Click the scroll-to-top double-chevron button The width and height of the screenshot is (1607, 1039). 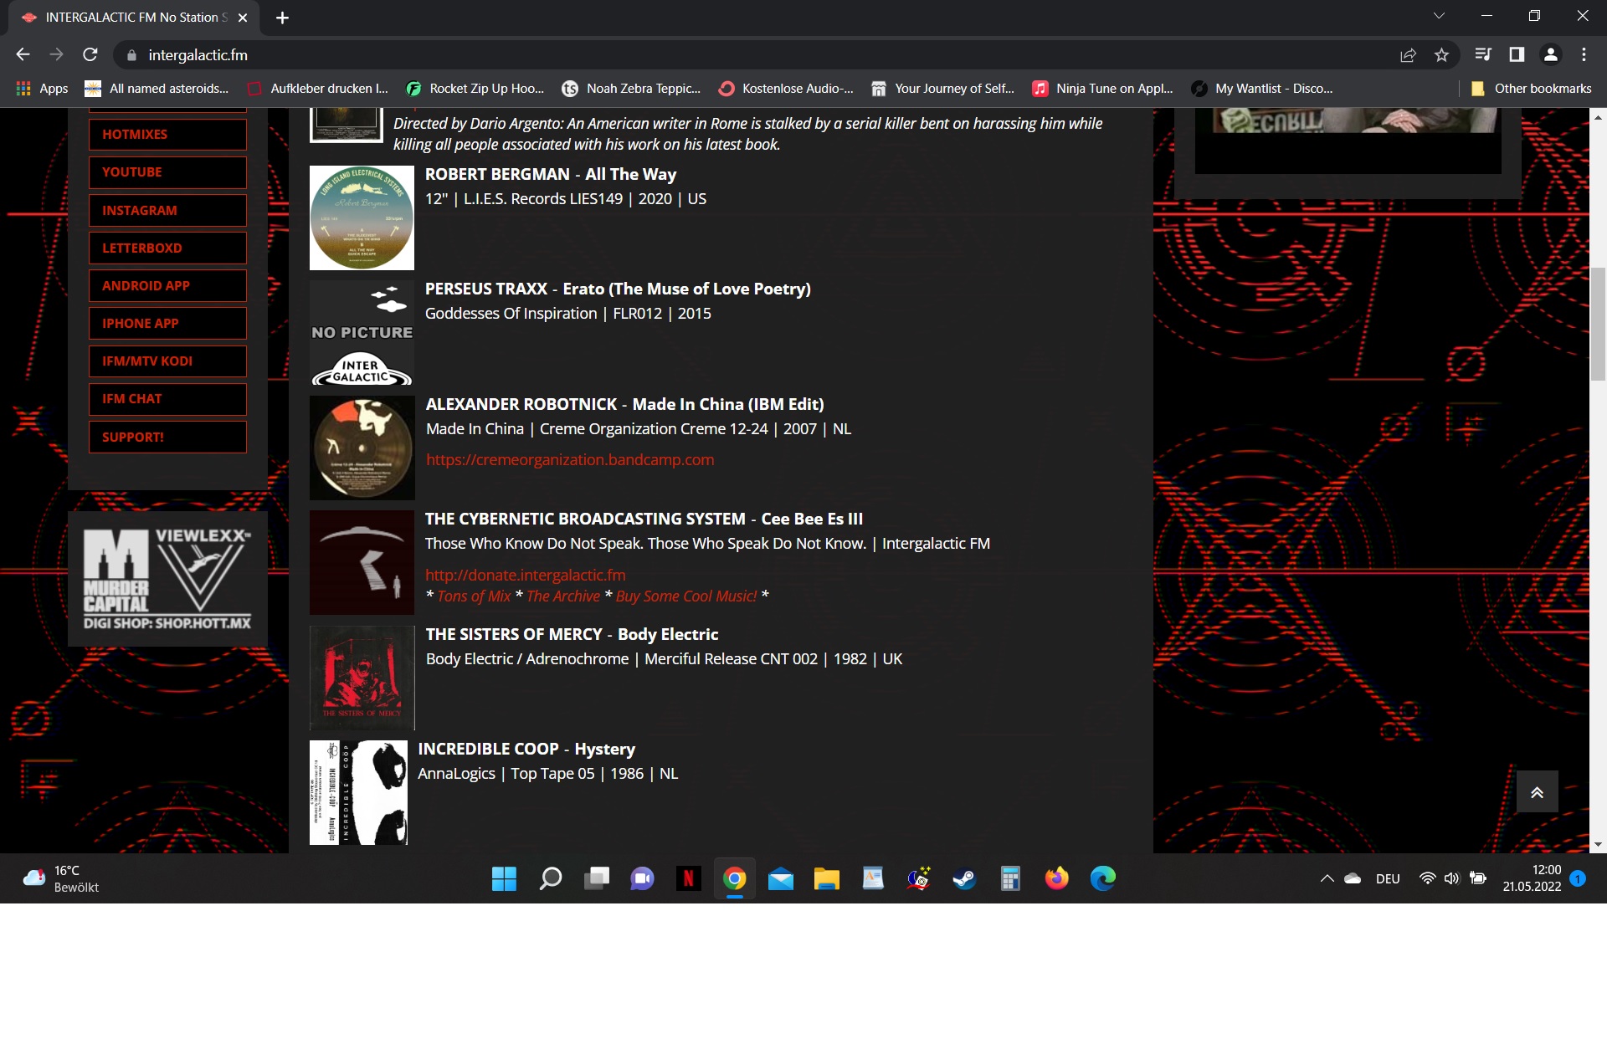[x=1537, y=791]
